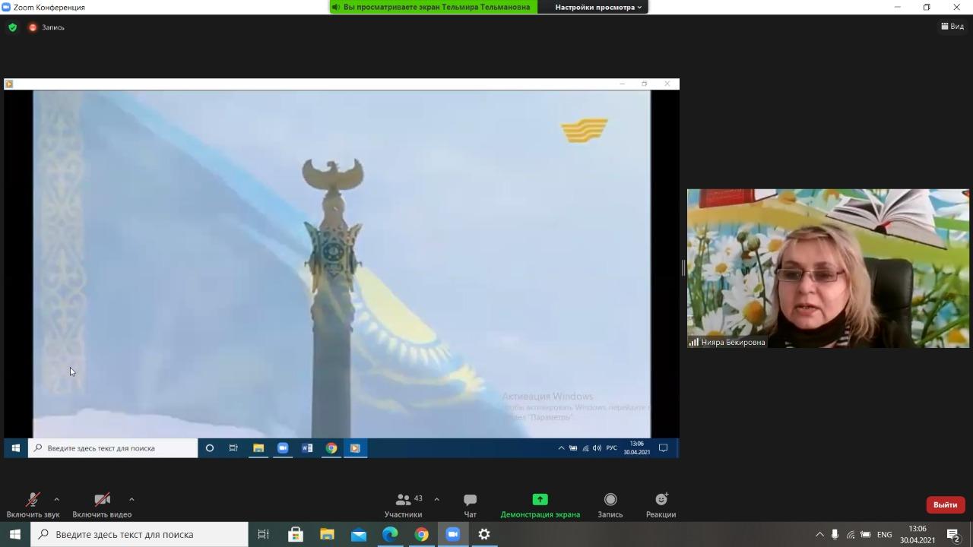This screenshot has height=547, width=973.
Task: Click the green Share Screen icon
Action: click(x=540, y=499)
